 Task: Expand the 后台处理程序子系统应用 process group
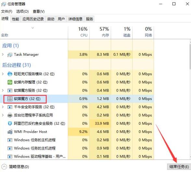[x=3, y=115]
